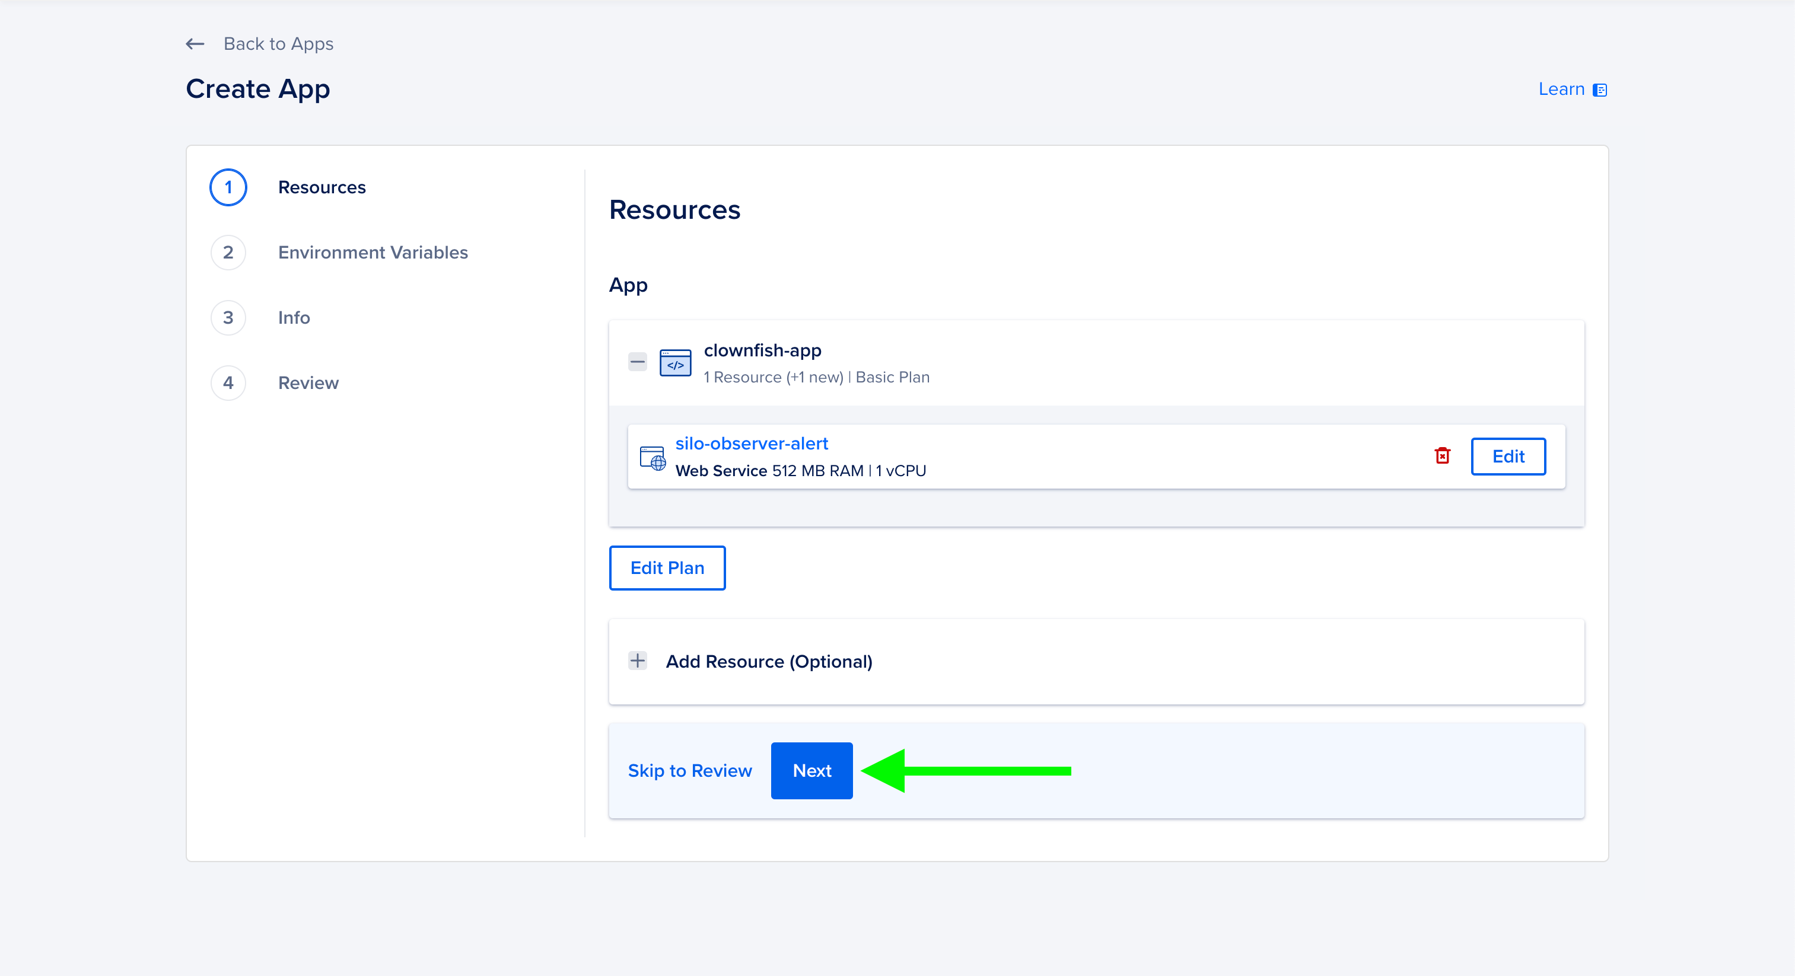Click the Next button

coord(812,770)
